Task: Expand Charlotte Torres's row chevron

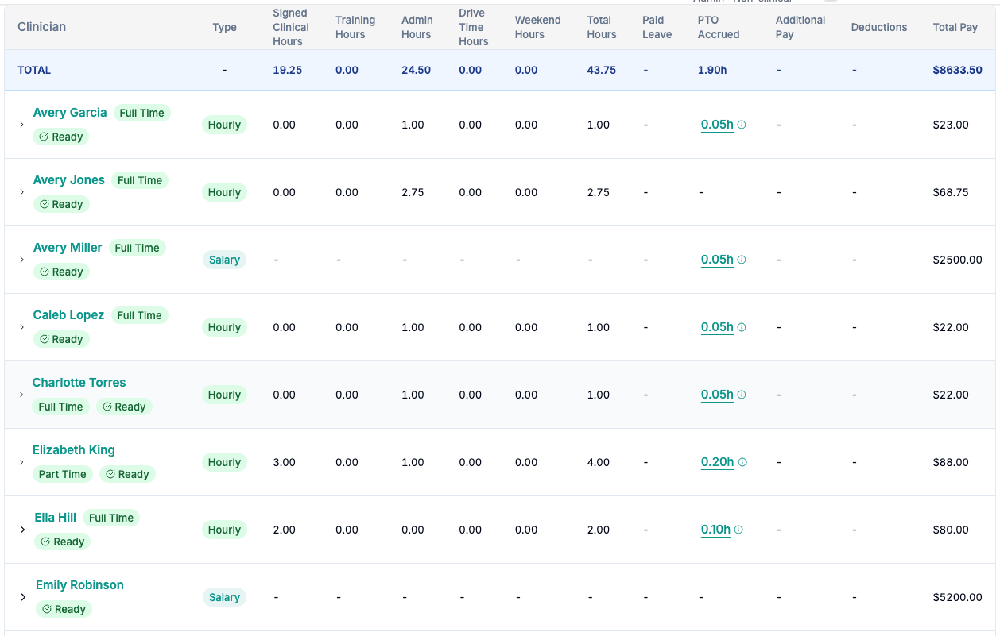Action: point(21,395)
